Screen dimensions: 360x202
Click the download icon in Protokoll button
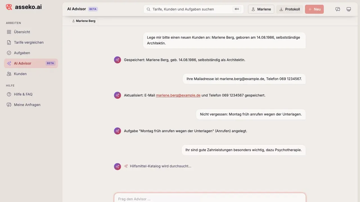coord(281,9)
